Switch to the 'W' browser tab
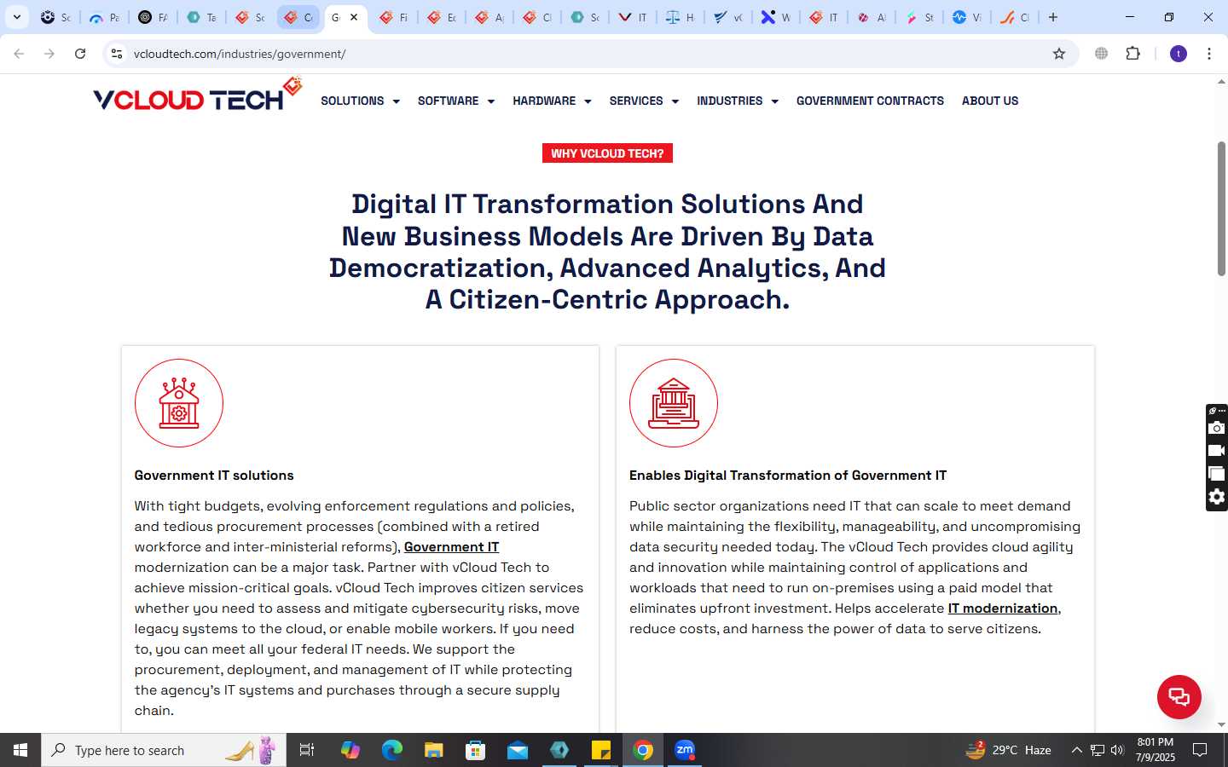 point(775,17)
